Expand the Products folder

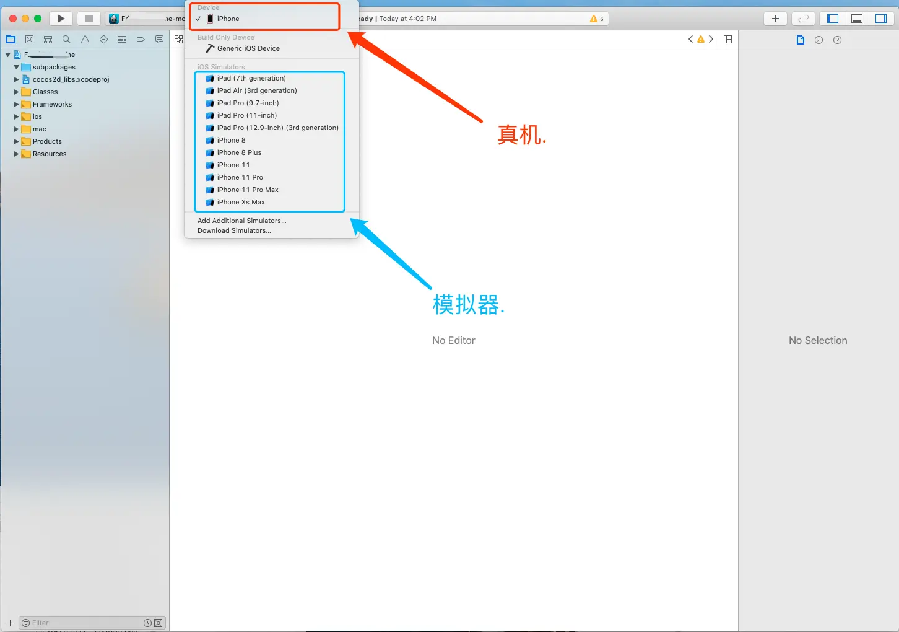tap(16, 141)
